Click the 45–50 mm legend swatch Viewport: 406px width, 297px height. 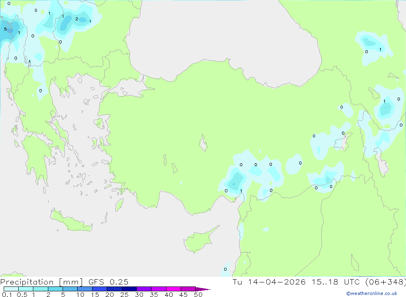188,289
